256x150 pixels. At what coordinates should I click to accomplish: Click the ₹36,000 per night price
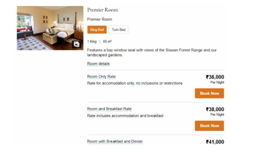coord(215,77)
